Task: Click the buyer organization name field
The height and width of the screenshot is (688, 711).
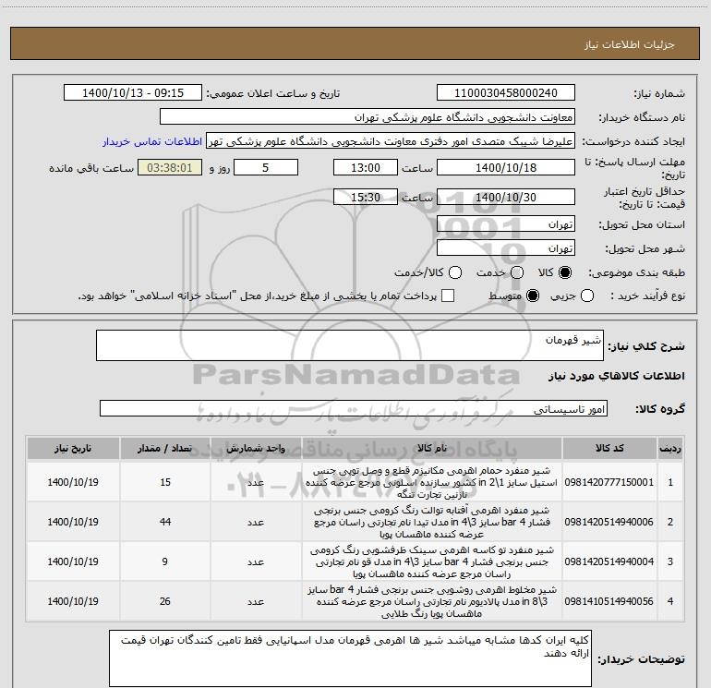Action: pos(368,117)
